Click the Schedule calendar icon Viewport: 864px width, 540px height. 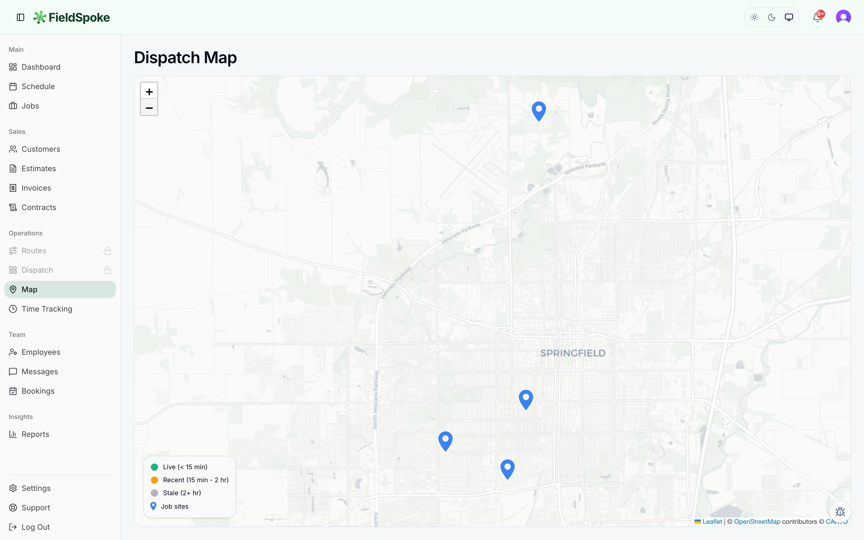(x=13, y=86)
